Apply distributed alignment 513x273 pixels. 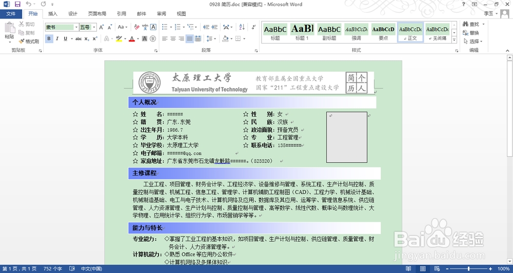[x=198, y=39]
